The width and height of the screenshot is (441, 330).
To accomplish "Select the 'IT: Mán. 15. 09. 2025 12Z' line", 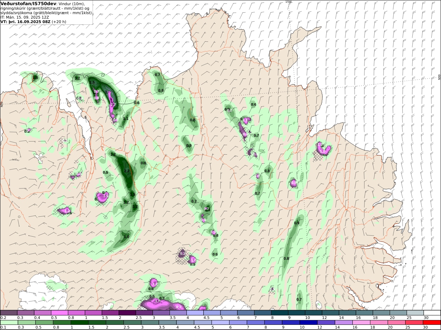I will click(24, 17).
